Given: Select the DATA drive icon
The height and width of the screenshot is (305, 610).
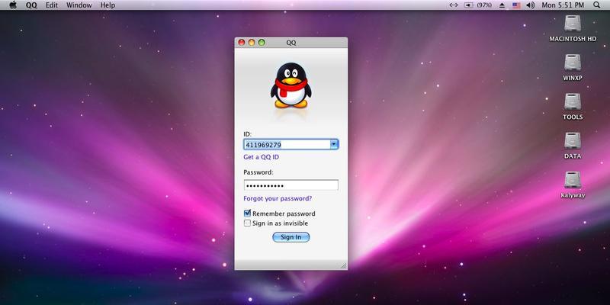Looking at the screenshot, I should point(573,141).
